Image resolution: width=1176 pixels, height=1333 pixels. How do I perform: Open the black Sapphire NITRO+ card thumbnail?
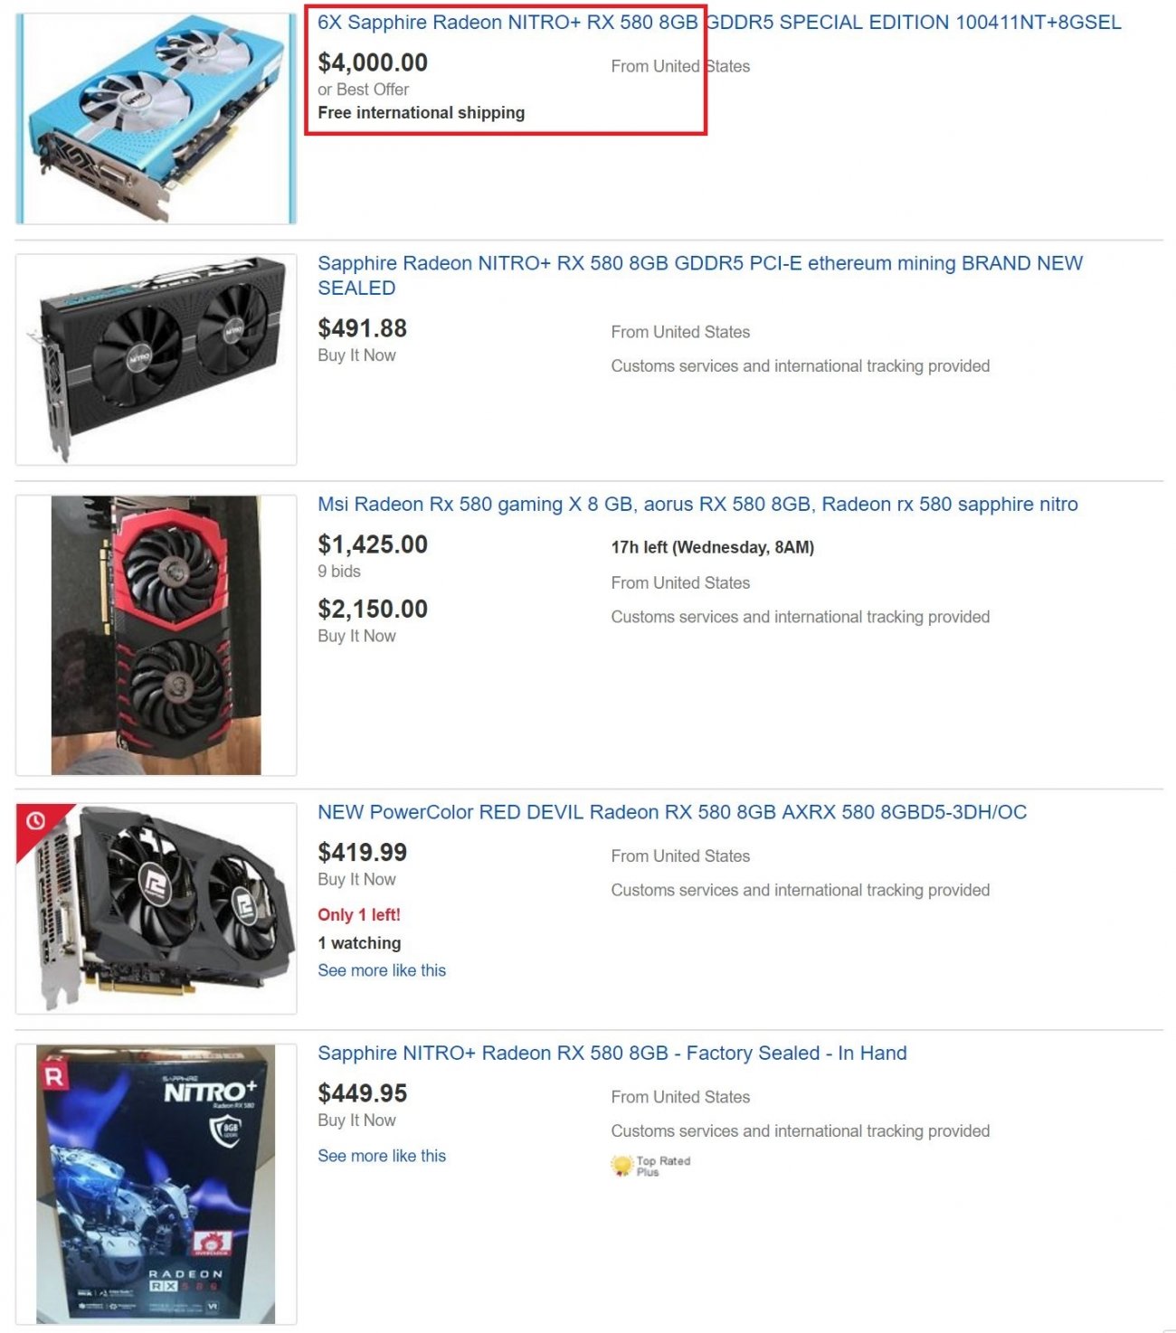click(156, 359)
